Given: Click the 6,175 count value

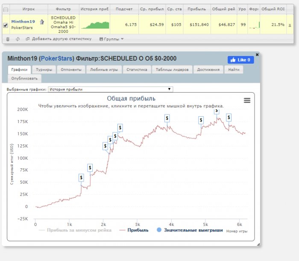Looking at the screenshot, I should click(x=131, y=25).
